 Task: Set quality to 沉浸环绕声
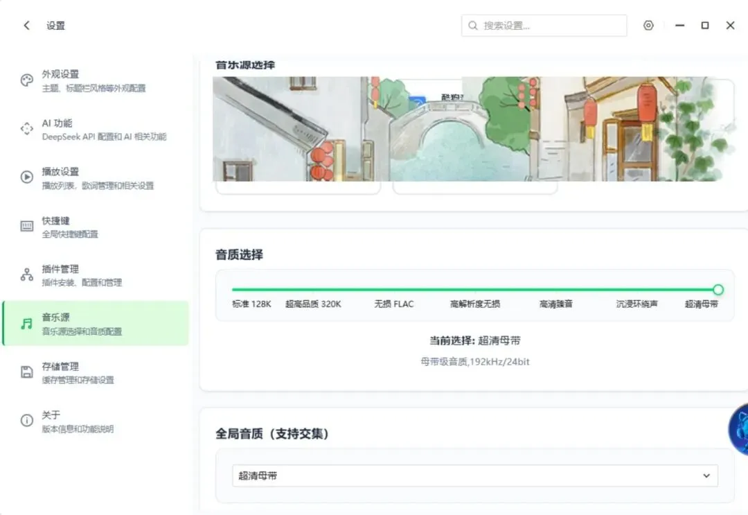637,304
